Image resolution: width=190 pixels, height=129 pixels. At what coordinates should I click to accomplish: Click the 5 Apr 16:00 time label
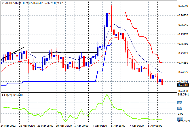118,126
